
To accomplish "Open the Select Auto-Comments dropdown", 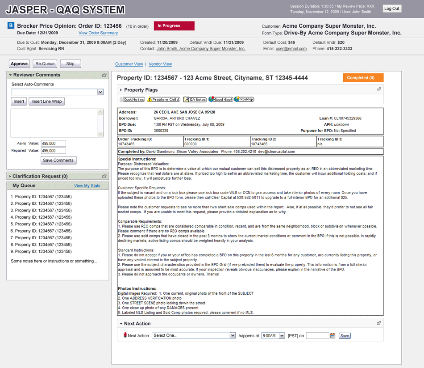I will (x=100, y=92).
